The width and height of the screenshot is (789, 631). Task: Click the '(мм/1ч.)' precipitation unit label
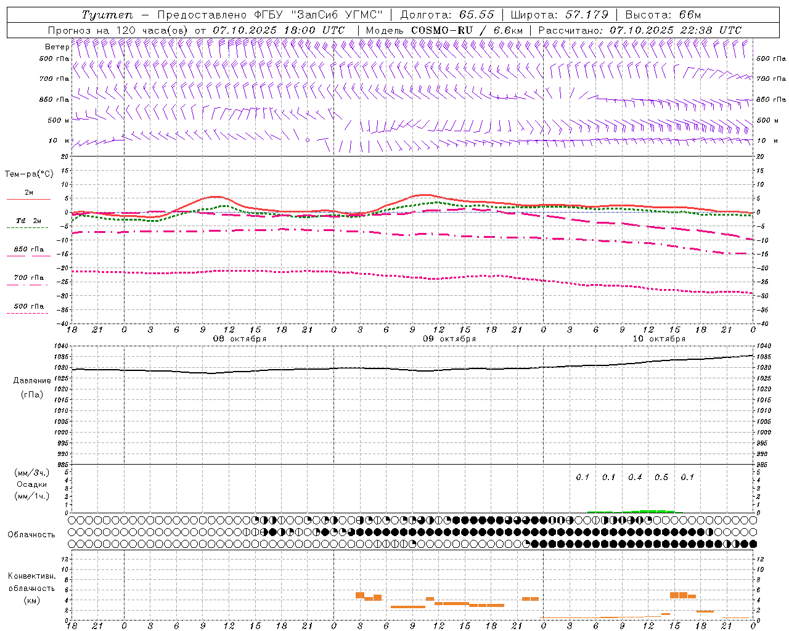(x=32, y=496)
